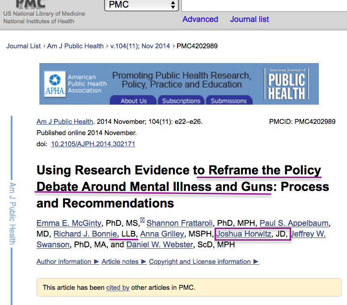The image size is (347, 305).
Task: Open the 'cited by' link
Action: coord(118,288)
